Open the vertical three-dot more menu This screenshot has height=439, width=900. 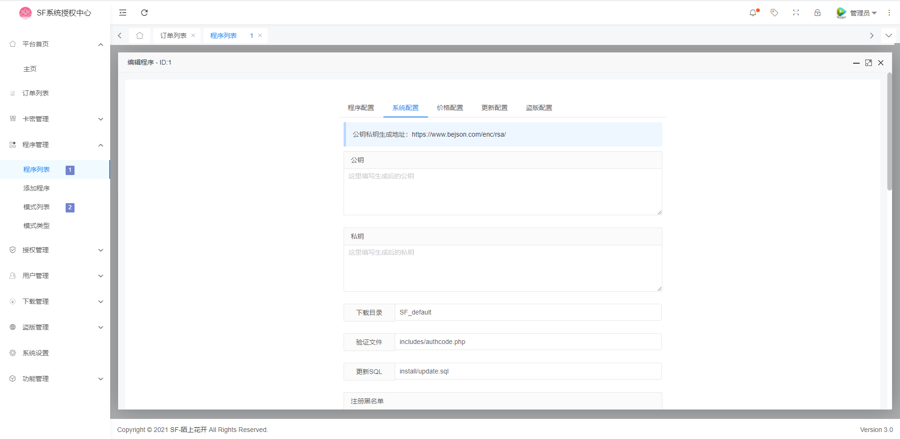point(889,13)
